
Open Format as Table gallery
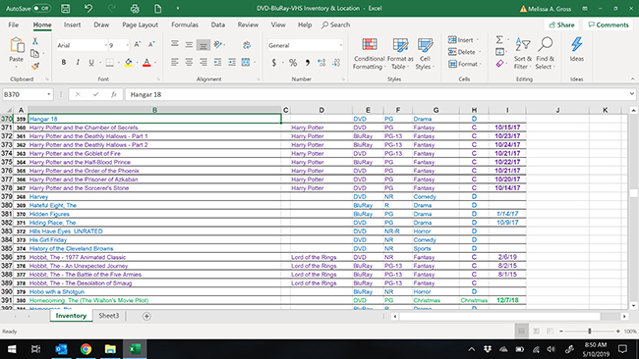[x=400, y=54]
